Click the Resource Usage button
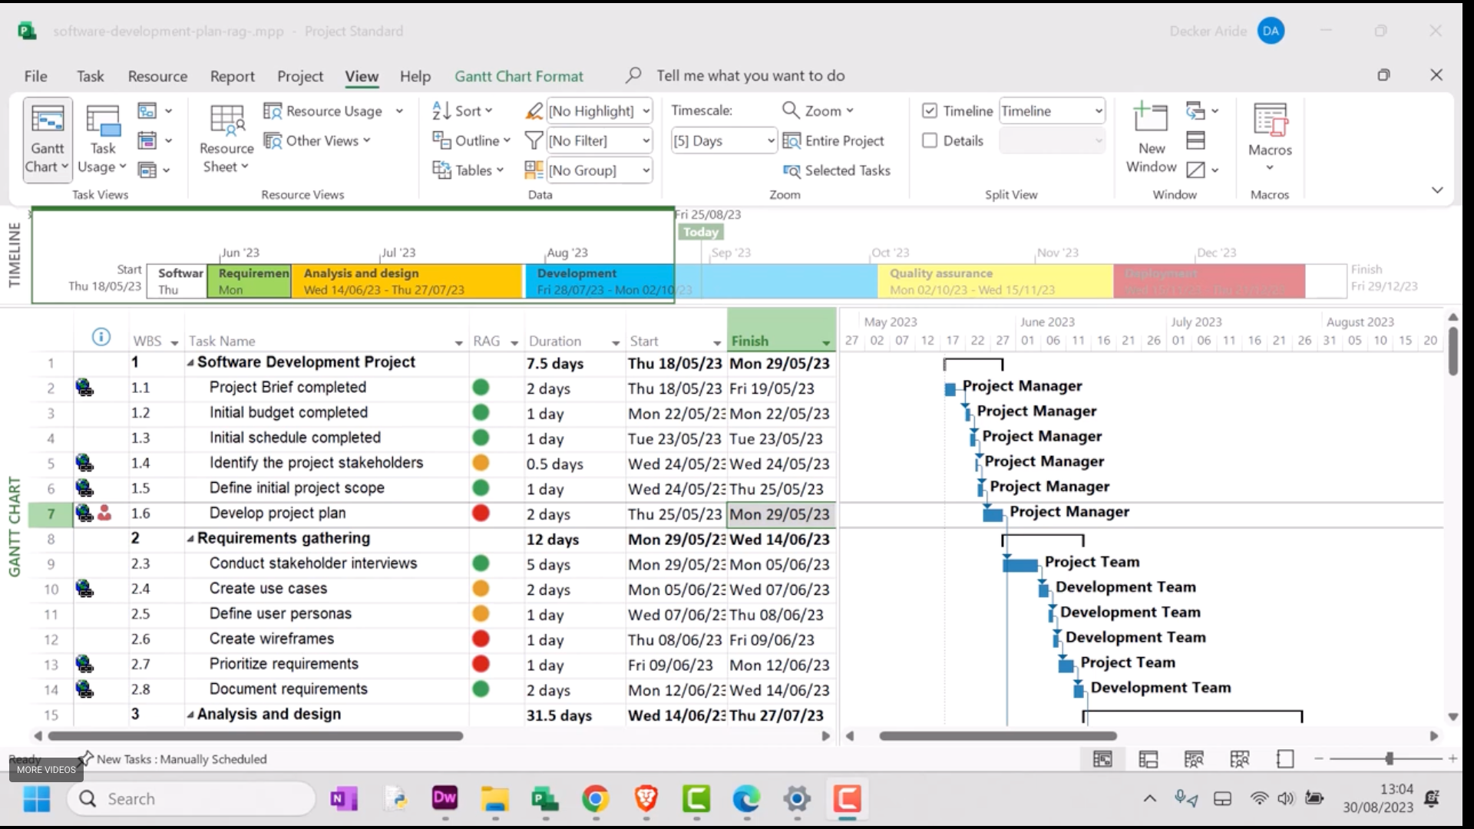Viewport: 1474px width, 829px height. [332, 111]
